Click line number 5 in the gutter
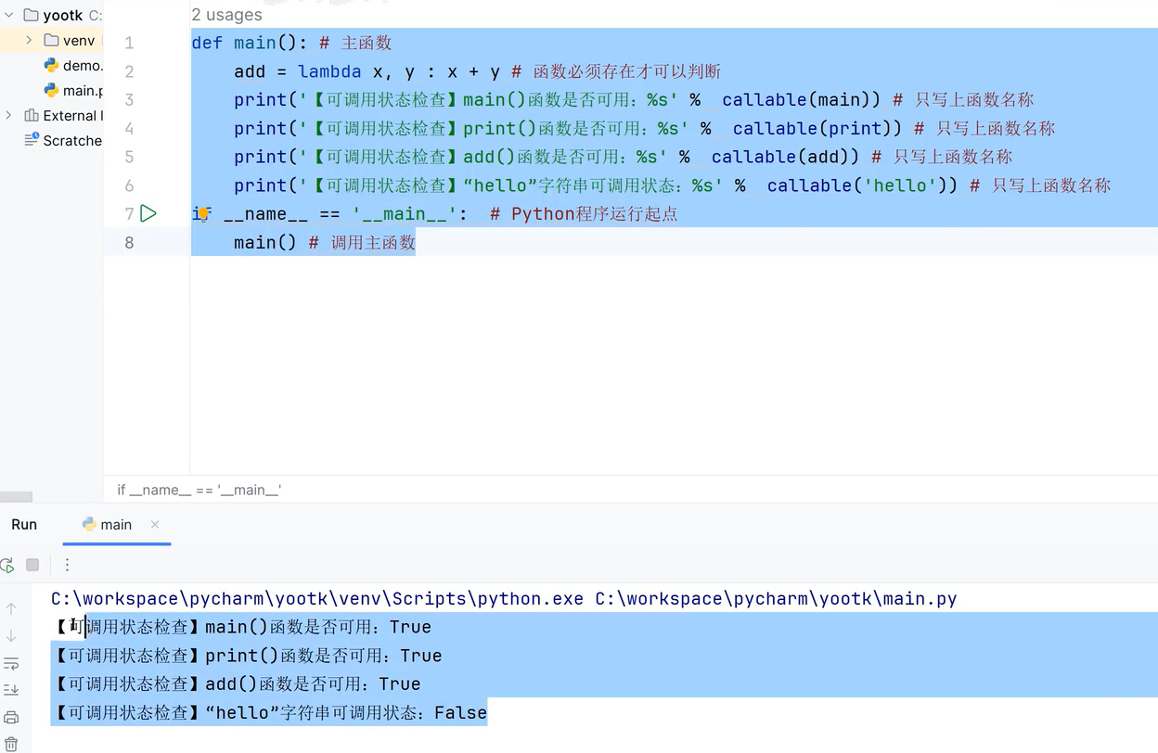 [x=129, y=157]
